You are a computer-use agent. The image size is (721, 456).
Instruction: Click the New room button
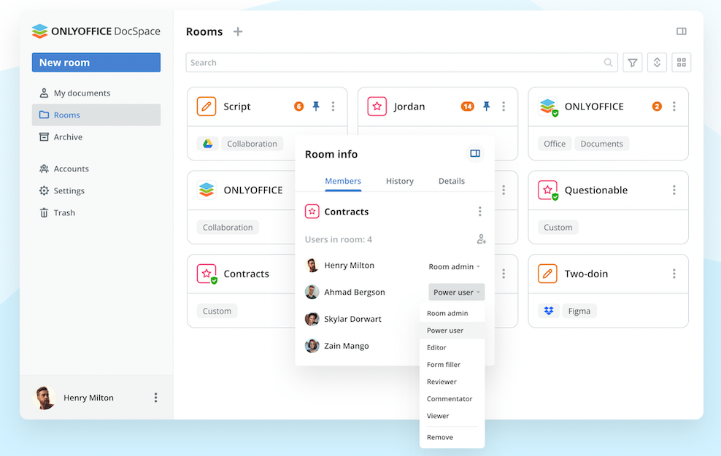[96, 62]
